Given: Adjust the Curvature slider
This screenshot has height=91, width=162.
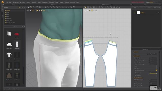Looking at the screenshot, I should click(x=153, y=74).
